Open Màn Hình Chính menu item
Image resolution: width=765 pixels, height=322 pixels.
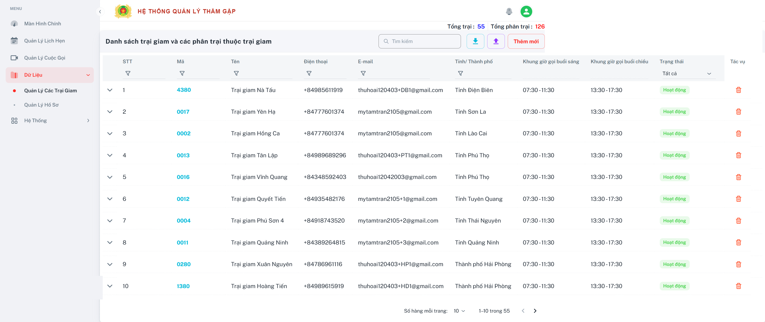coord(50,24)
